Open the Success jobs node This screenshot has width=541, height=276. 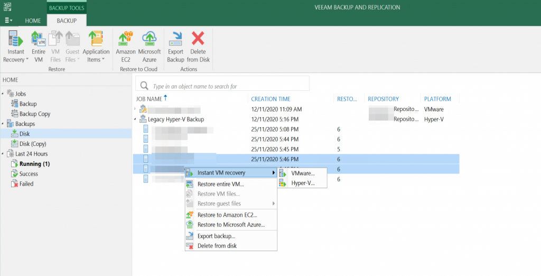click(x=29, y=174)
